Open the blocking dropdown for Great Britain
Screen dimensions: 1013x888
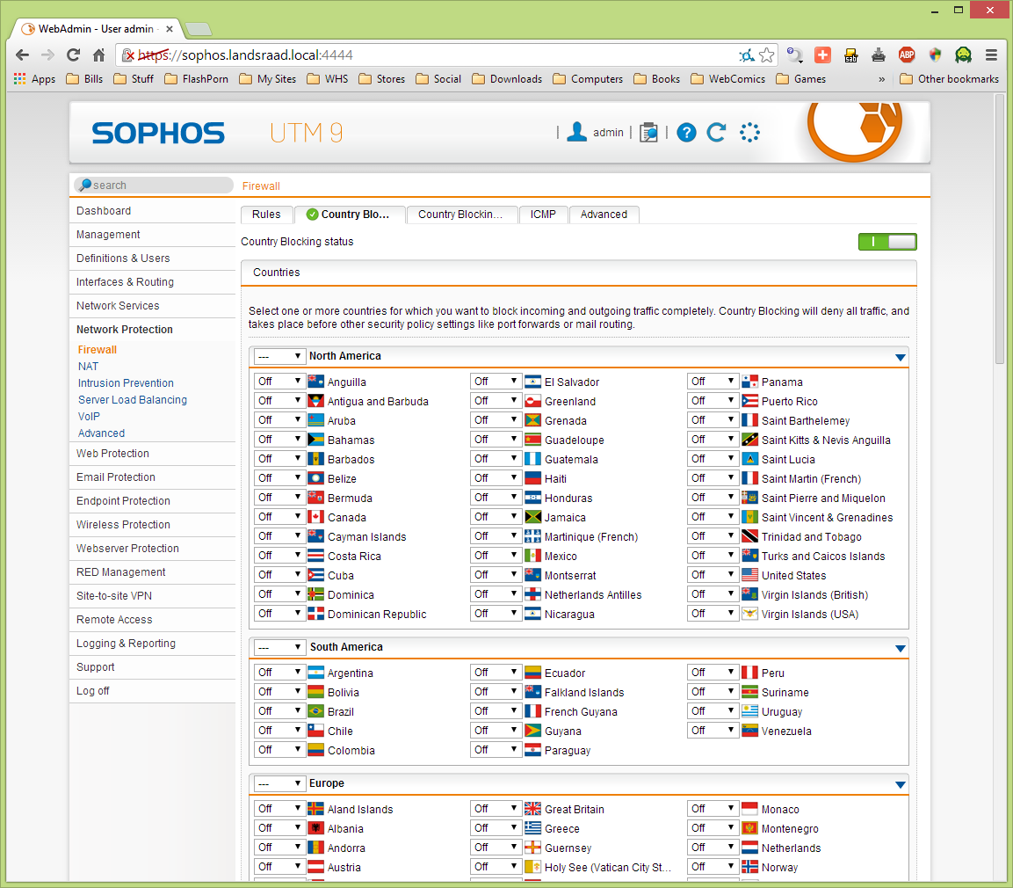496,809
